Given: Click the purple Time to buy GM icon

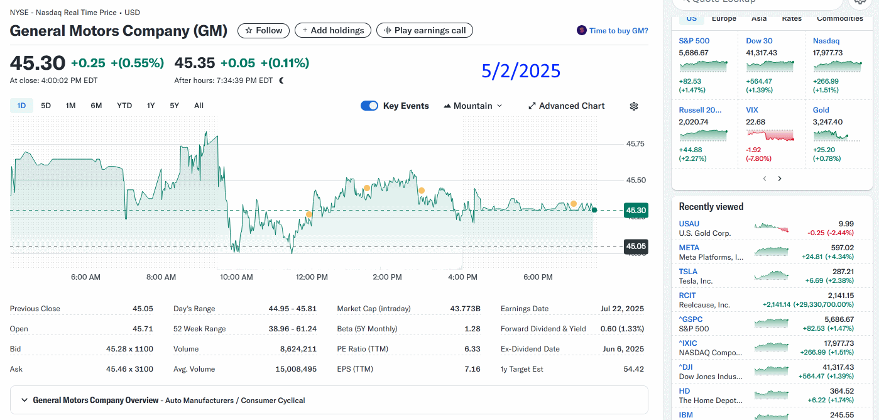Looking at the screenshot, I should [x=581, y=31].
